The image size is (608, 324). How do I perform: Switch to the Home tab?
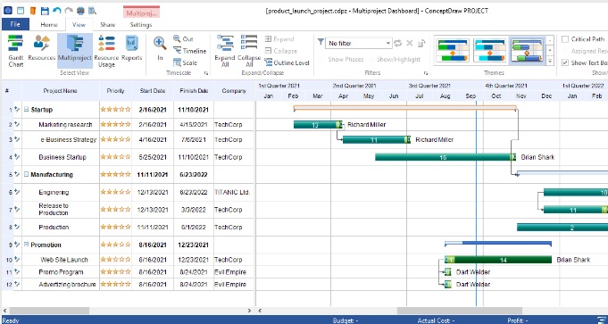[49, 24]
